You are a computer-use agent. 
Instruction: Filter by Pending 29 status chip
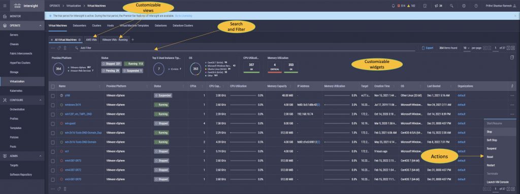(111, 71)
